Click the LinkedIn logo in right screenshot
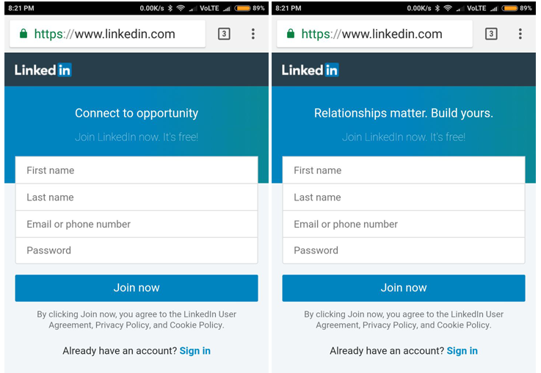Image resolution: width=541 pixels, height=373 pixels. (311, 70)
